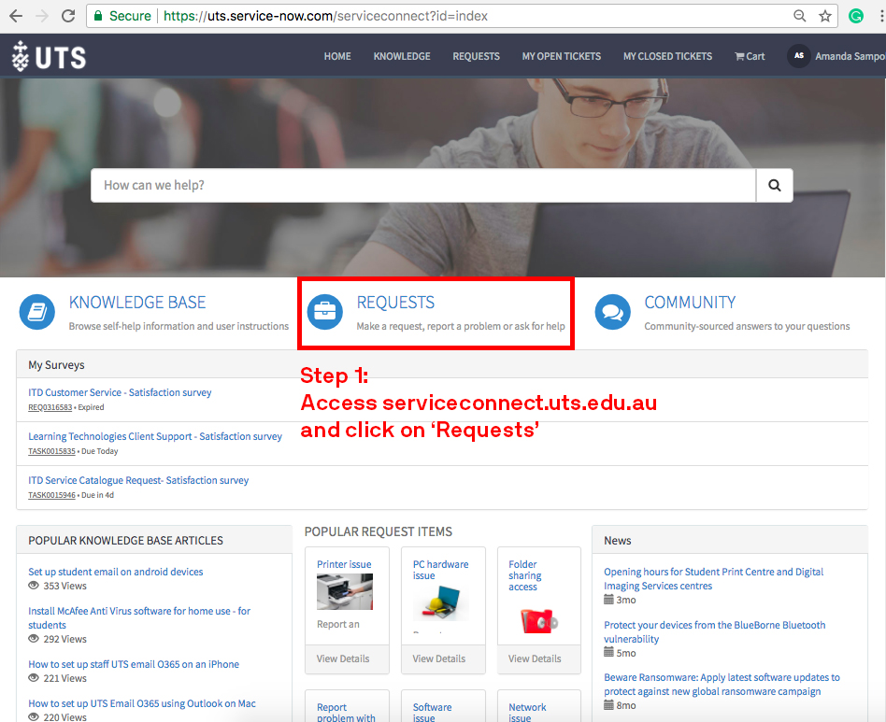Open Learning Technologies Client Support survey
Image resolution: width=886 pixels, height=722 pixels.
tap(155, 436)
